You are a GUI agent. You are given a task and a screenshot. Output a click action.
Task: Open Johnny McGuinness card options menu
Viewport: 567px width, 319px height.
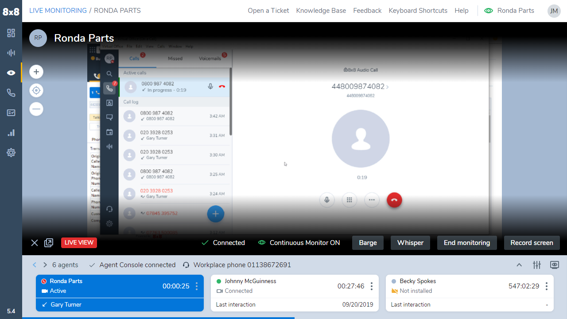point(372,286)
